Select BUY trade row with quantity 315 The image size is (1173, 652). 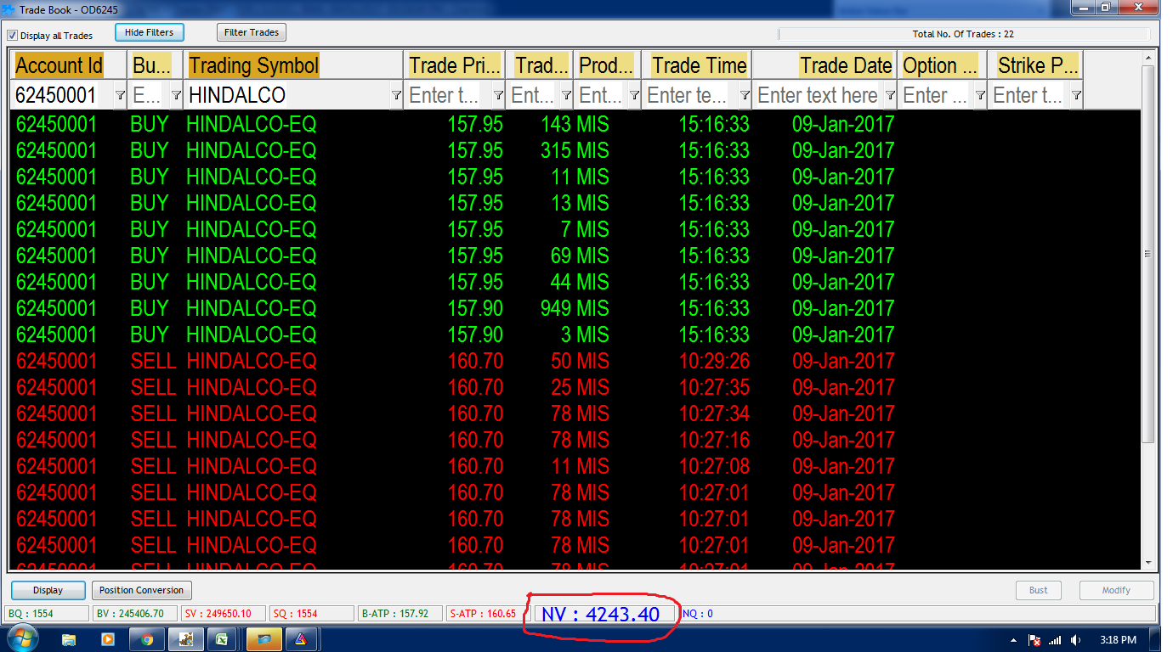[575, 150]
